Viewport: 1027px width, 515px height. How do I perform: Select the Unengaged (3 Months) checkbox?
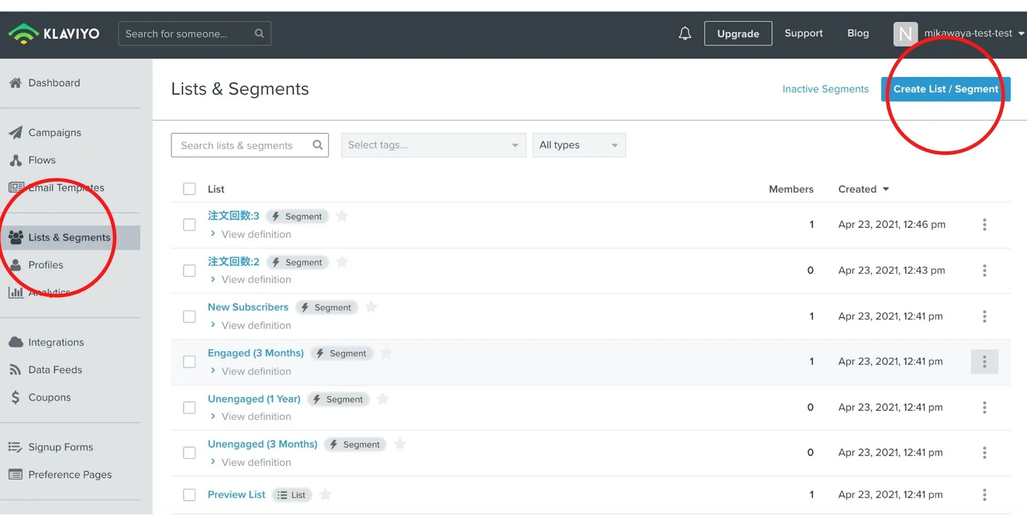[189, 453]
